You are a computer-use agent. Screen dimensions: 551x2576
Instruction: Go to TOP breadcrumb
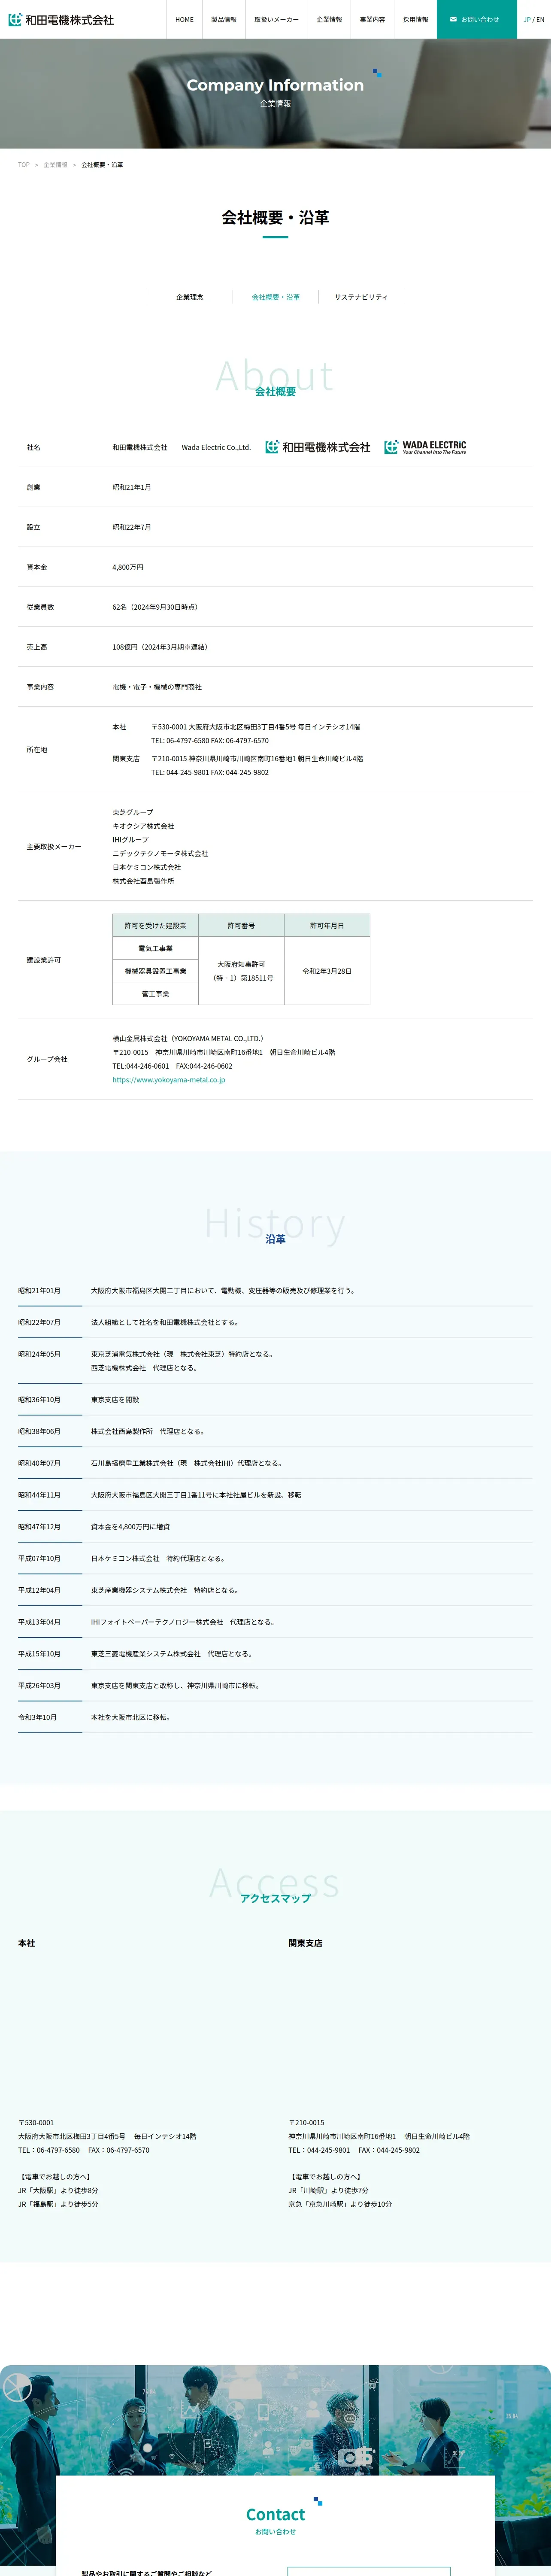pyautogui.click(x=24, y=165)
